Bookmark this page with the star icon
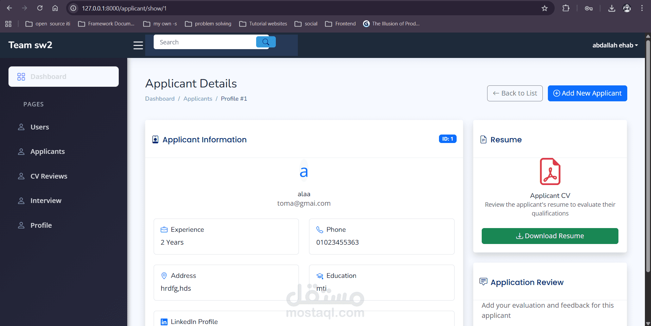The width and height of the screenshot is (651, 326). [x=544, y=8]
